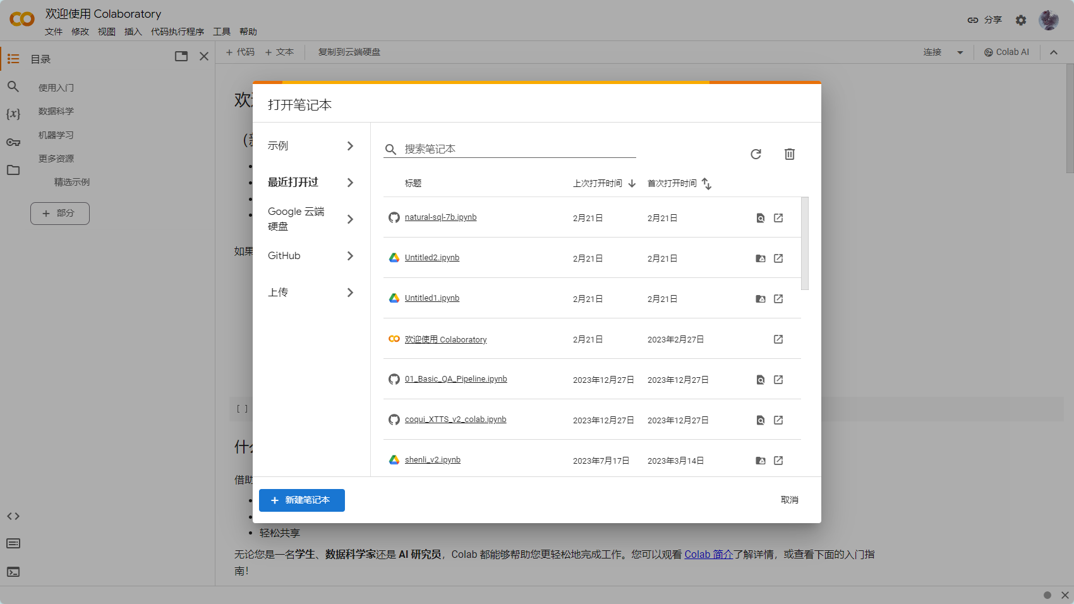1074x604 pixels.
Task: Open the 视图 menu
Action: tap(107, 32)
